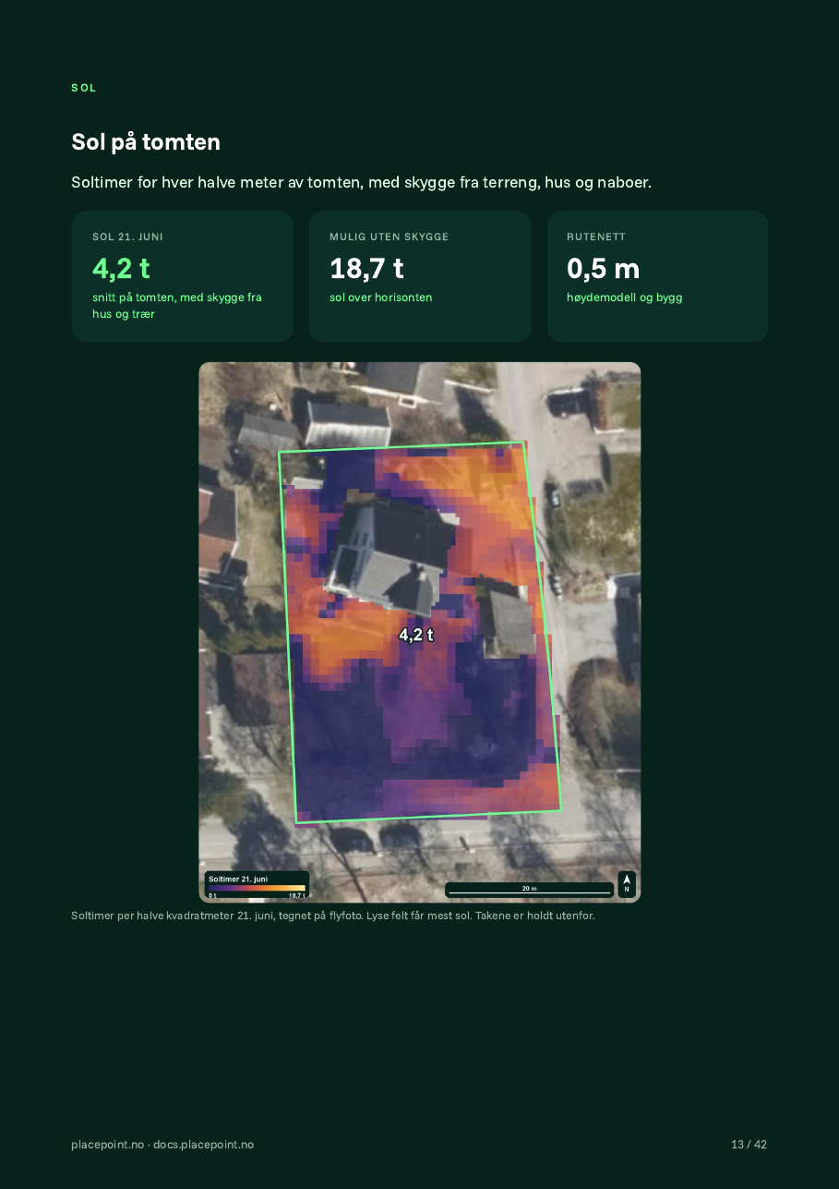
Task: Click the 0 t legend minimum label
Action: coord(212,895)
